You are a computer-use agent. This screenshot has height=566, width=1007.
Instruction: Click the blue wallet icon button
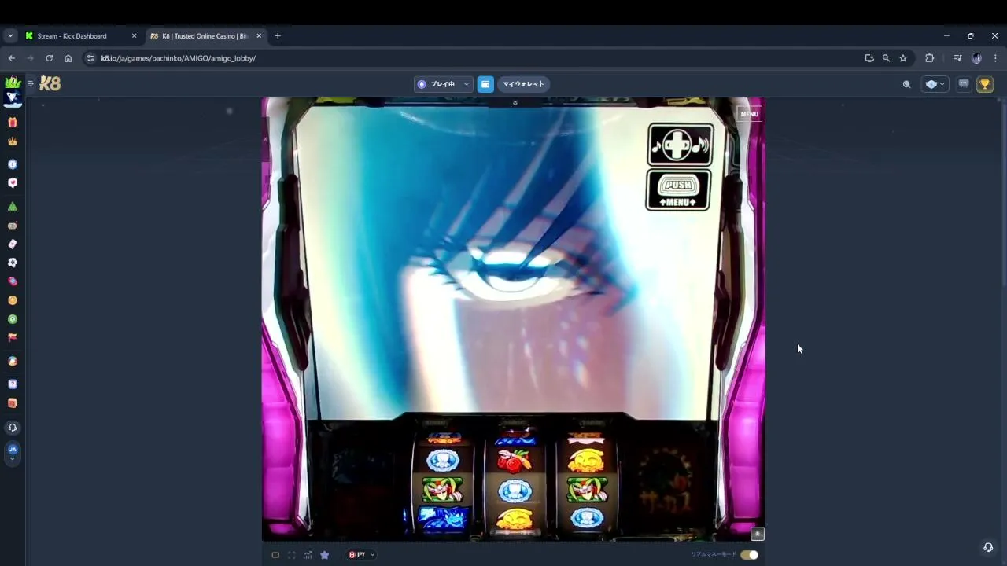tap(485, 84)
